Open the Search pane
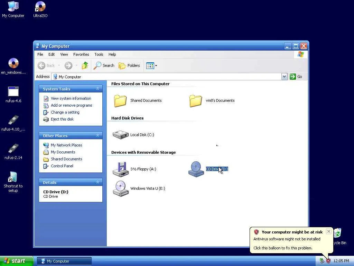 tap(104, 65)
